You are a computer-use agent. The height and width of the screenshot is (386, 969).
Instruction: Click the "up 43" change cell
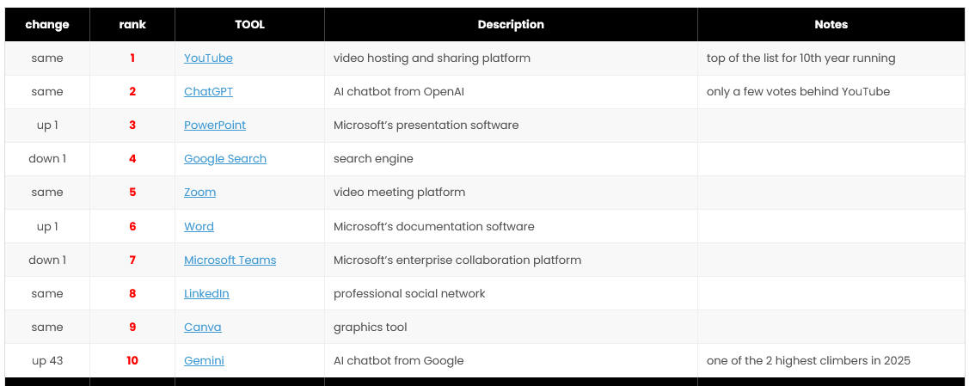(47, 361)
